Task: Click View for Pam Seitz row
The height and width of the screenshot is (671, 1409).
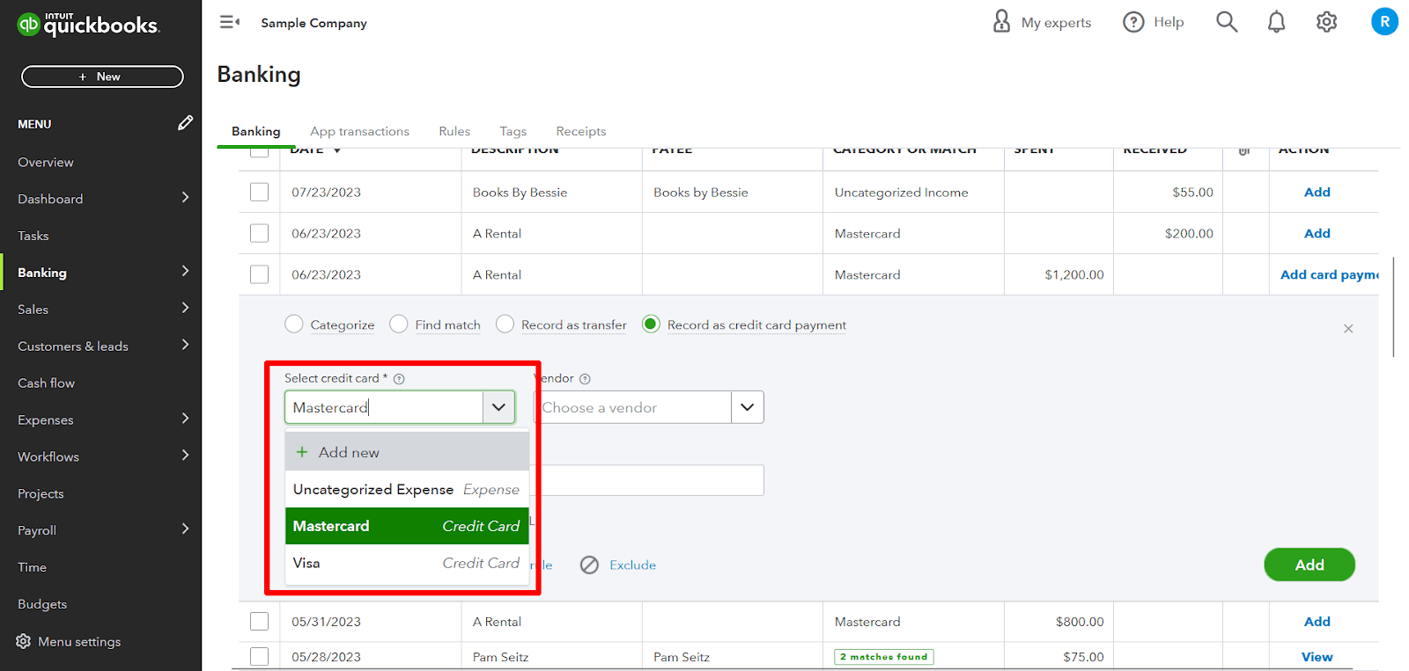Action: pyautogui.click(x=1317, y=657)
